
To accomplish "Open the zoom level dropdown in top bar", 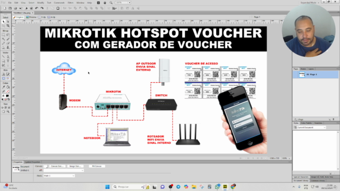I will tap(130, 3).
